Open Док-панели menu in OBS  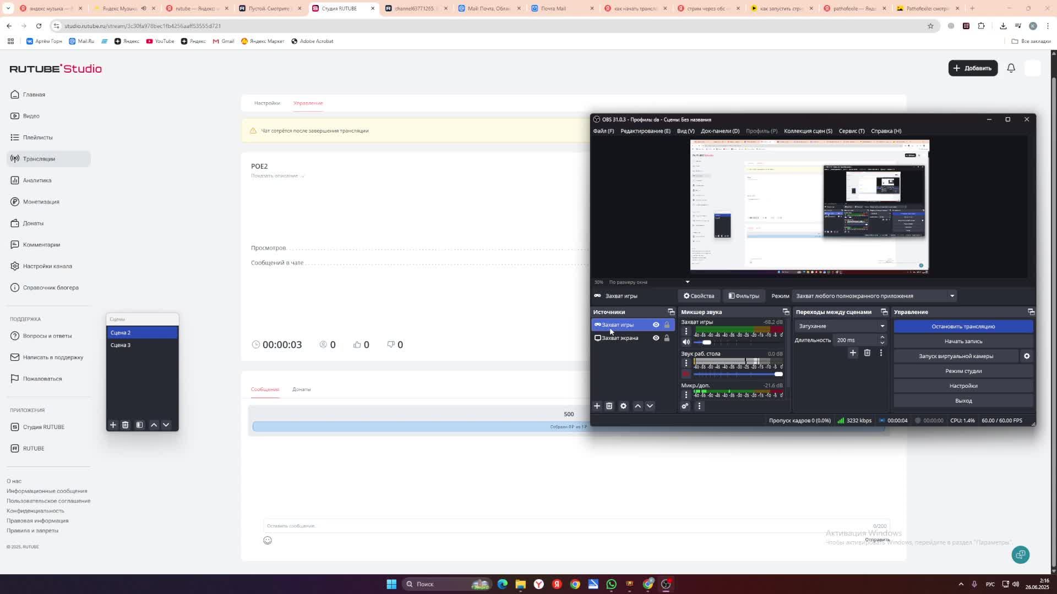point(720,131)
